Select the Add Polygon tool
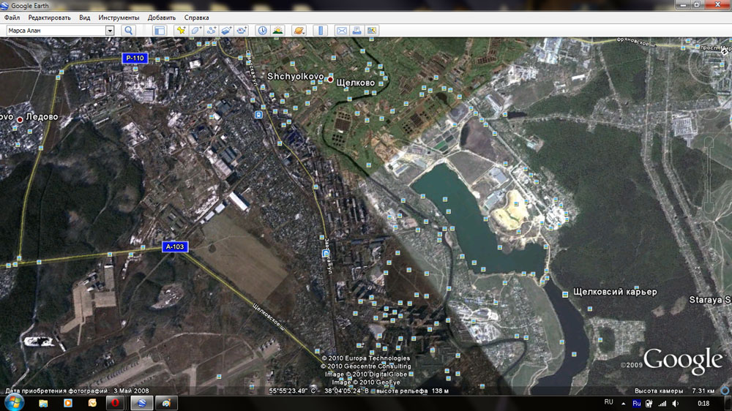Screen dimensions: 732x411 [x=196, y=30]
